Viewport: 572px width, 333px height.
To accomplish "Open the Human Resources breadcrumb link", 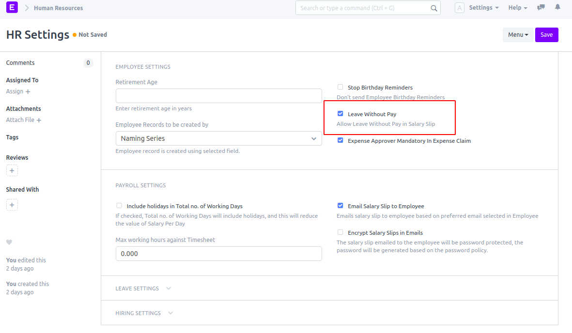I will tap(58, 8).
